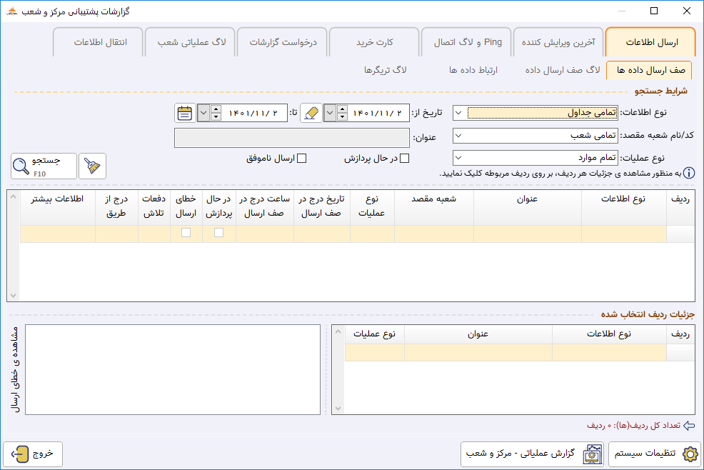Switch to the انتقال اطلاعات tab

point(99,42)
